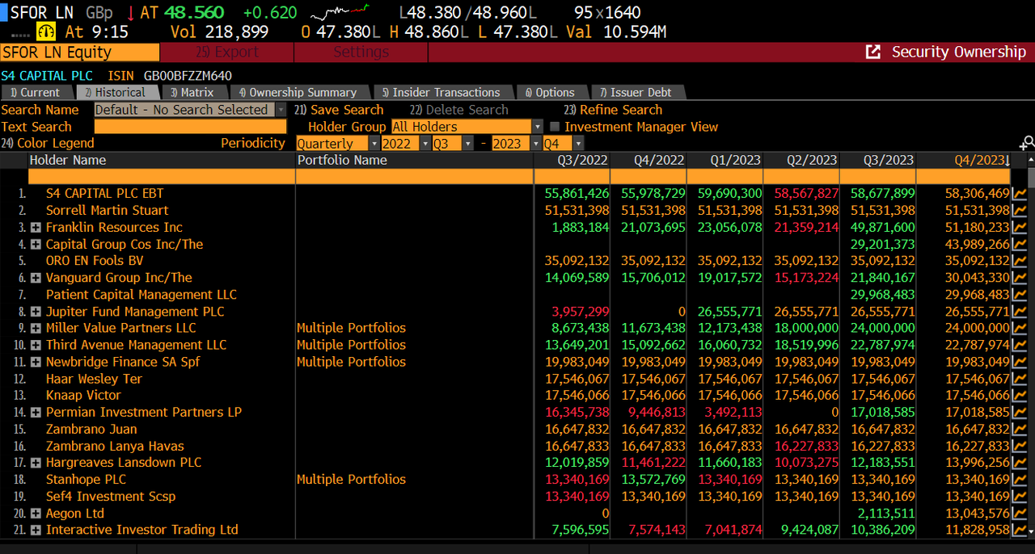Click the holder name filter row field
Viewport: 1035px width, 554px height.
163,176
